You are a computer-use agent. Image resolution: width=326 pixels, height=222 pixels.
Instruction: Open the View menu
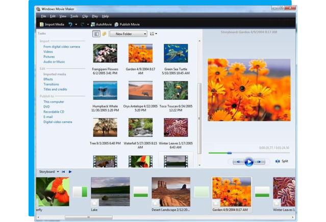[63, 16]
